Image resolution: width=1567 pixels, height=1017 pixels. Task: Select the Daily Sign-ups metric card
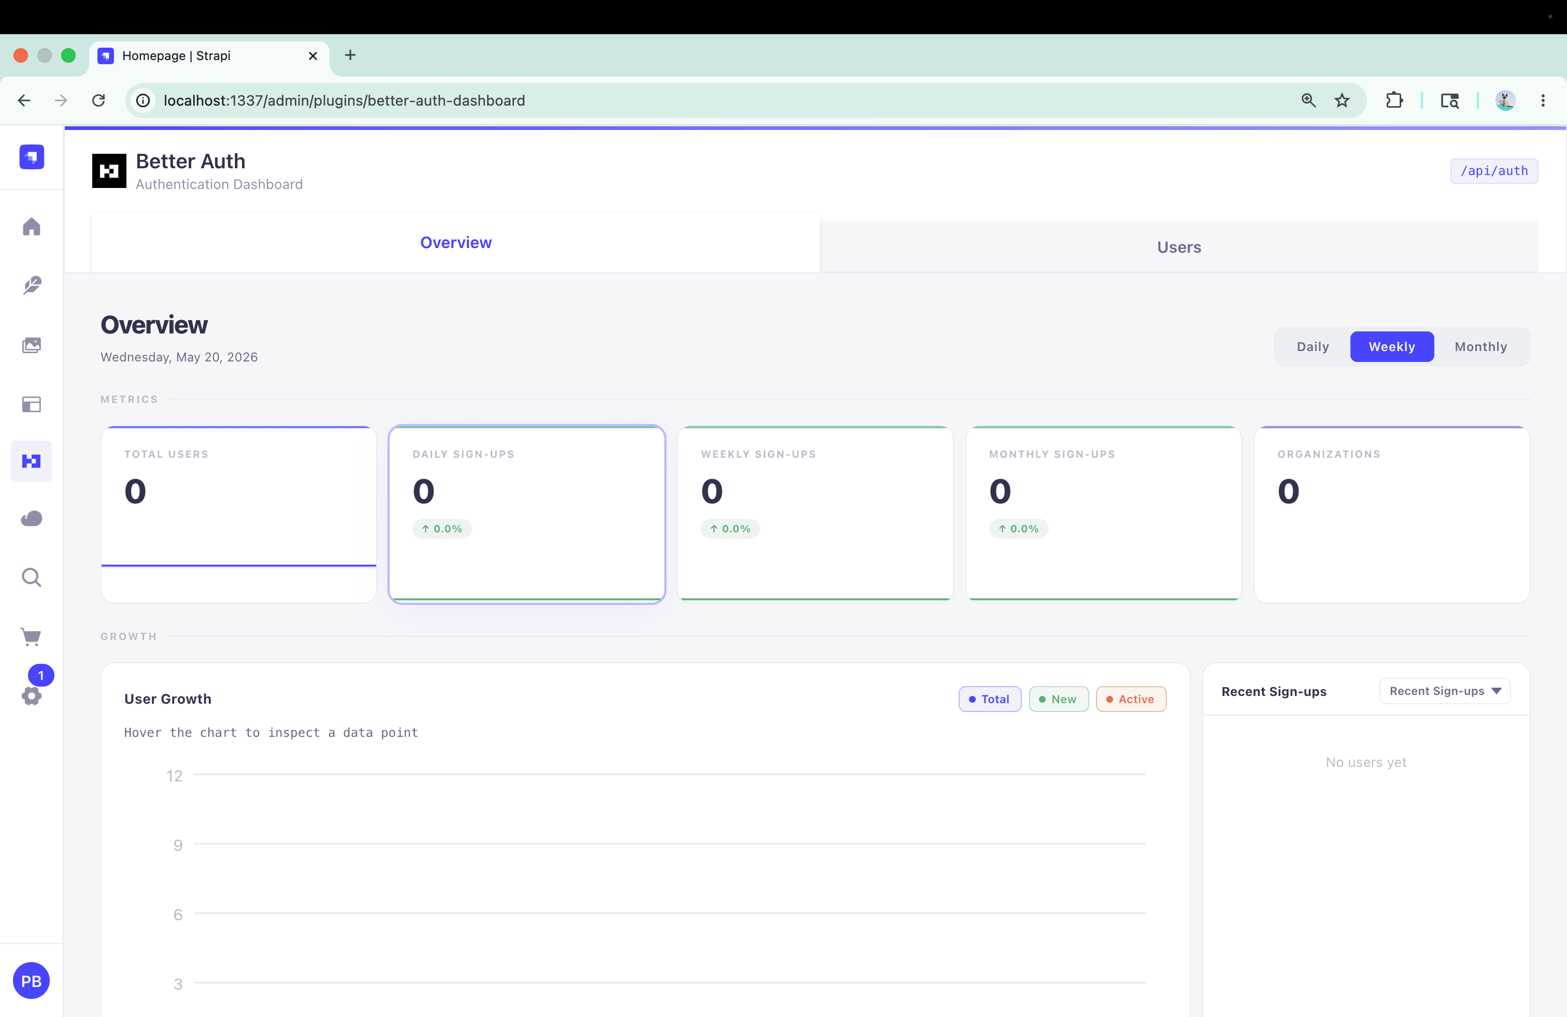coord(526,514)
